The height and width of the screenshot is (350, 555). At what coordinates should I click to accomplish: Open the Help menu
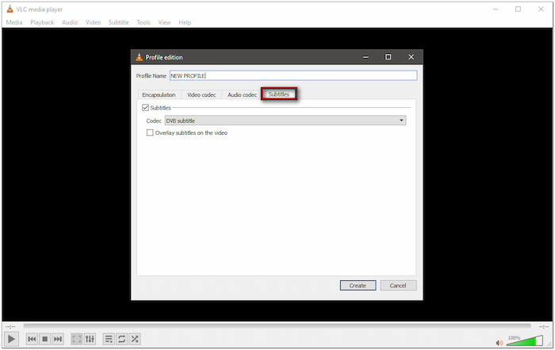click(185, 22)
